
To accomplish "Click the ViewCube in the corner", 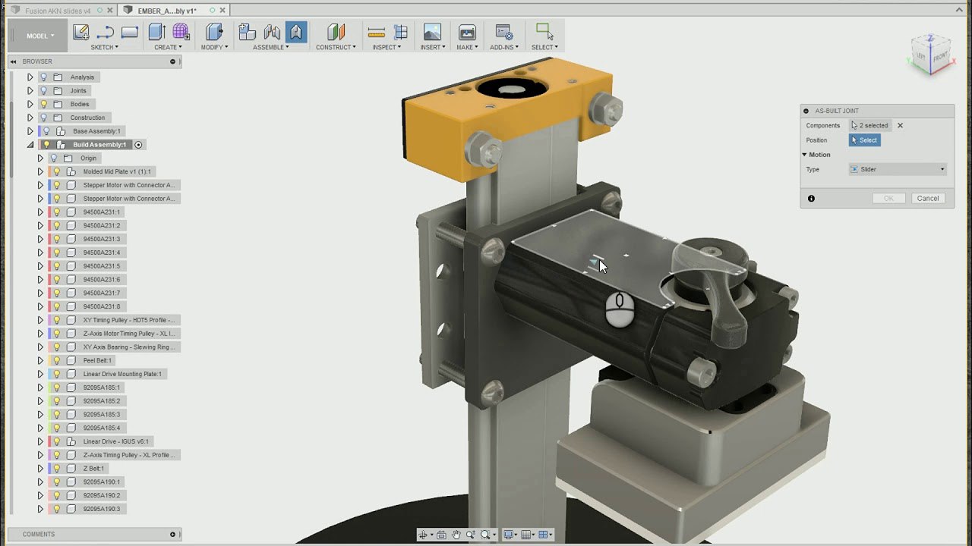I will [x=931, y=55].
